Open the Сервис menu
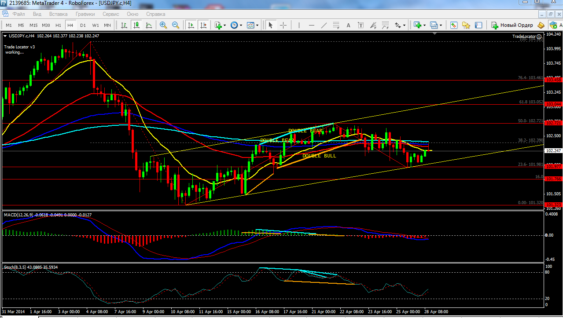The image size is (563, 318). tap(110, 14)
